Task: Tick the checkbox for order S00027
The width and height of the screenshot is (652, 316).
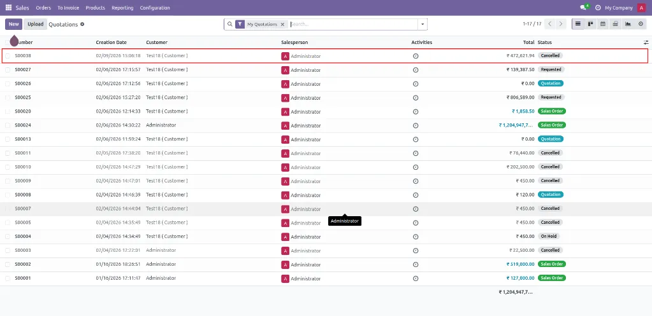Action: coord(8,69)
